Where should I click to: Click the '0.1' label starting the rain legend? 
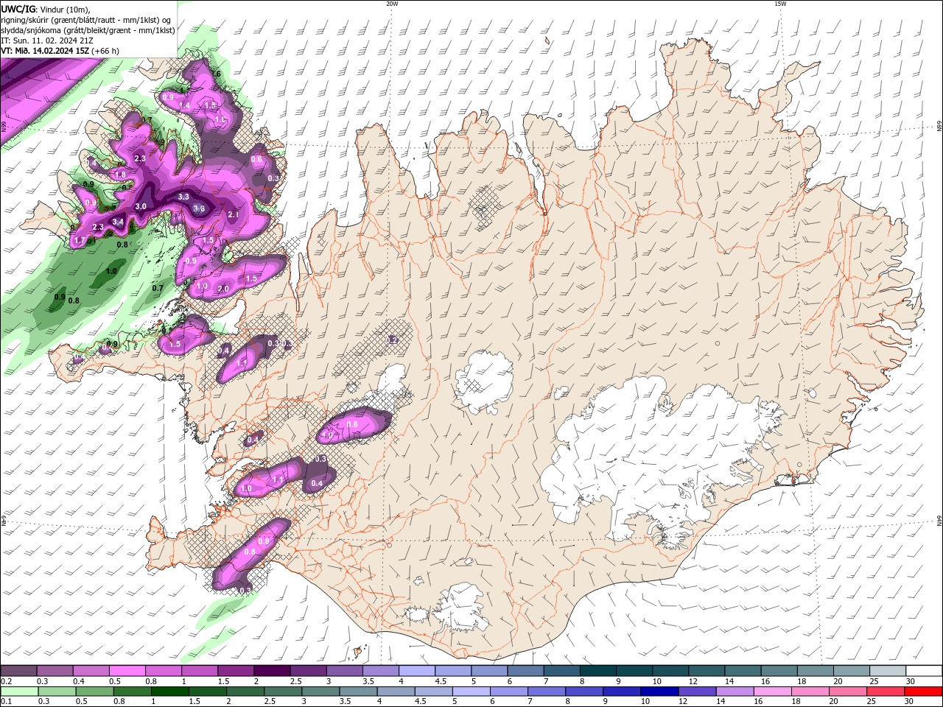click(6, 702)
